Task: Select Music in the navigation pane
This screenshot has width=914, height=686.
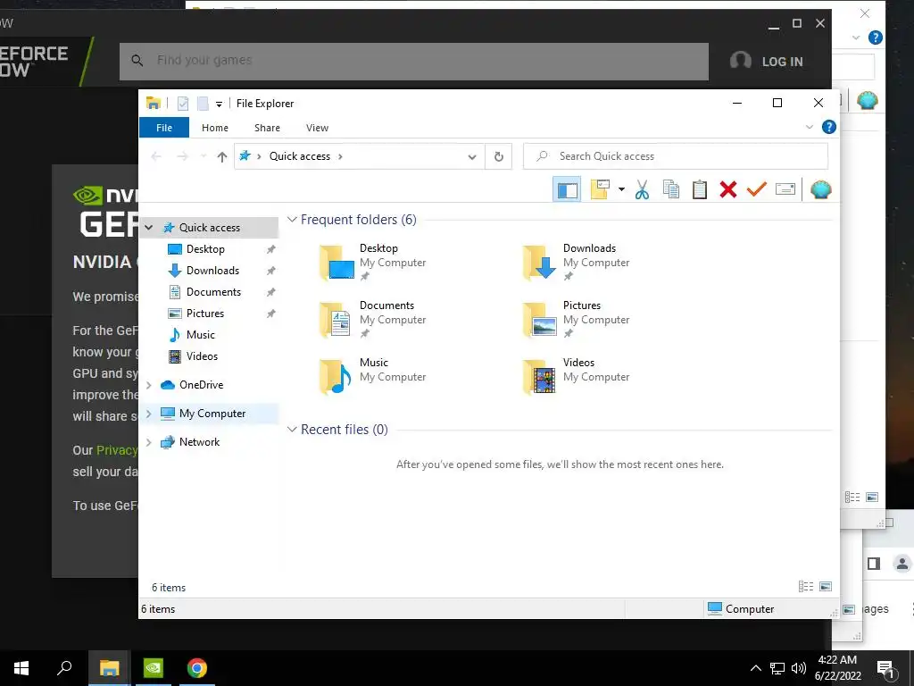Action: click(201, 335)
